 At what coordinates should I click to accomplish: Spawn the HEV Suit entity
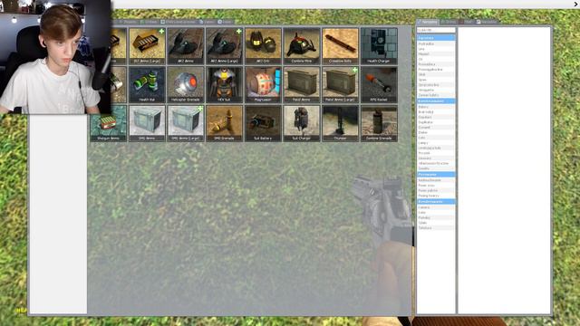click(x=224, y=84)
